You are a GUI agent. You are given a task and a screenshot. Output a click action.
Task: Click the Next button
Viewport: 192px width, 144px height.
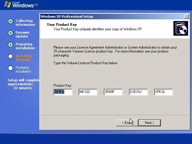pos(149,123)
